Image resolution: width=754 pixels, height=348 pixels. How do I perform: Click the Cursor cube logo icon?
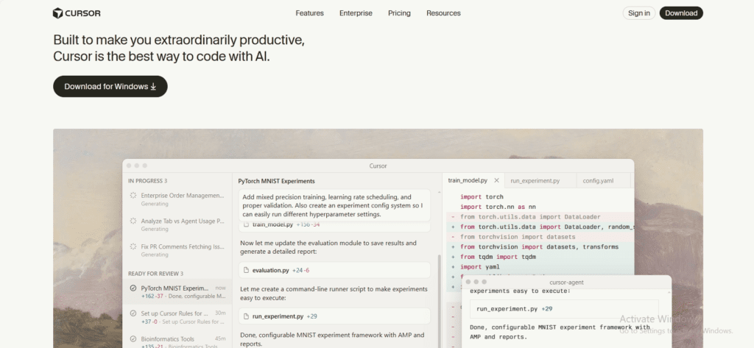coord(58,13)
